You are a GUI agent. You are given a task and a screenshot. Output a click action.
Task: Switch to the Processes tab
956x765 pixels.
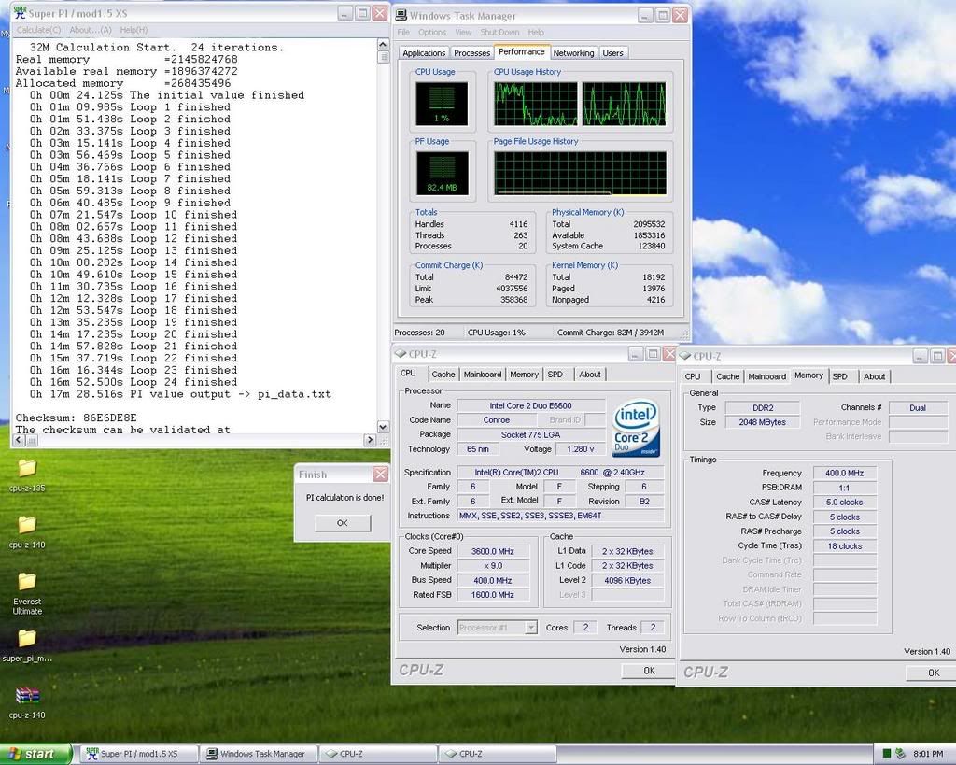471,53
